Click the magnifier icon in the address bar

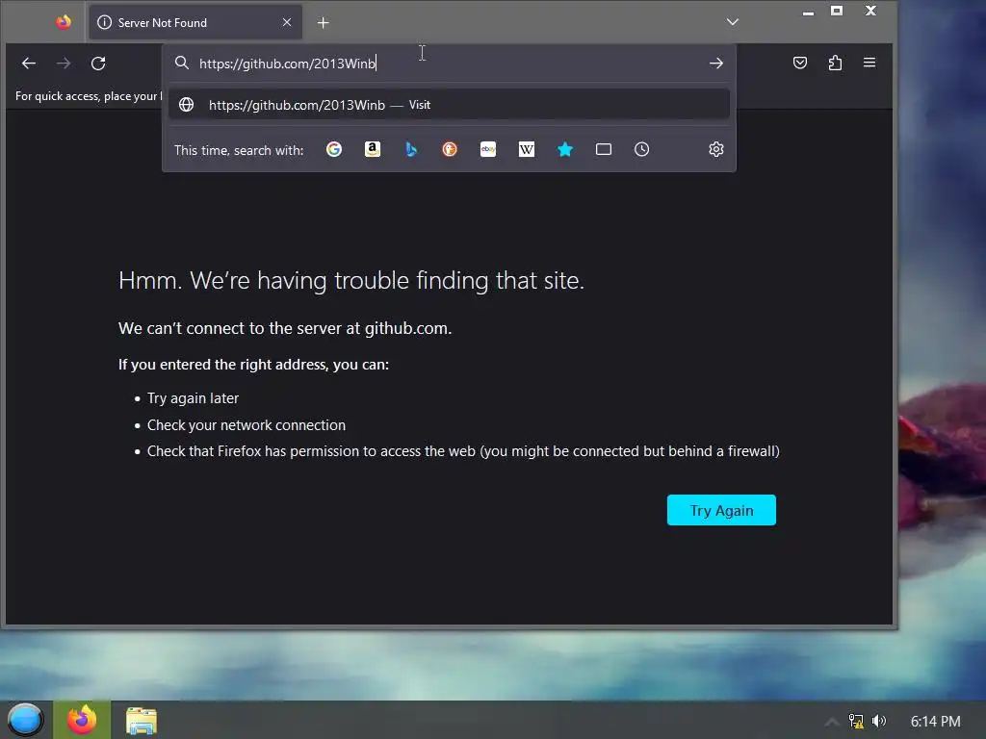point(182,63)
